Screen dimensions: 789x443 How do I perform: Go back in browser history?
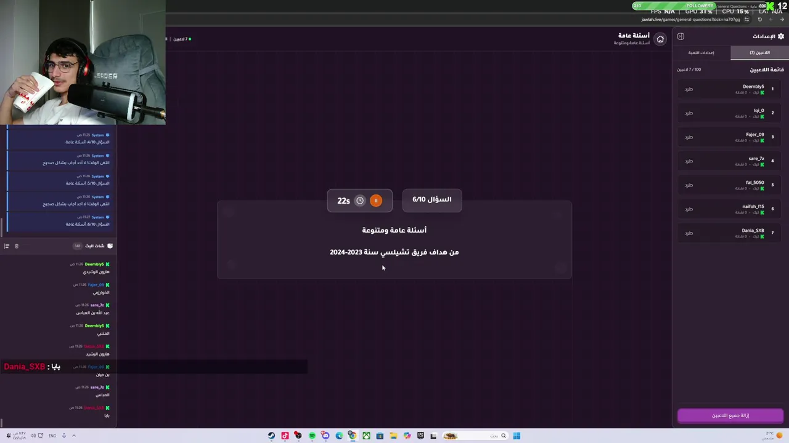pyautogui.click(x=782, y=20)
